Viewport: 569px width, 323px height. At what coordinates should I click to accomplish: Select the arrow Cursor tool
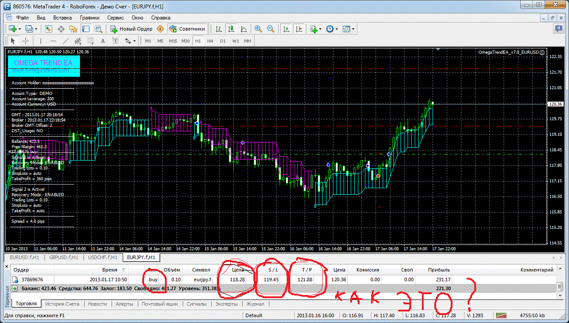click(13, 41)
